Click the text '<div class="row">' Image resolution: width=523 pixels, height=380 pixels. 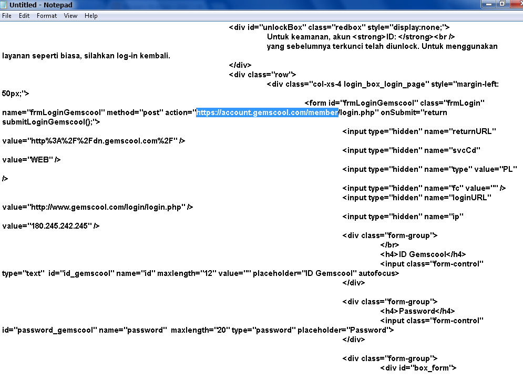point(262,75)
